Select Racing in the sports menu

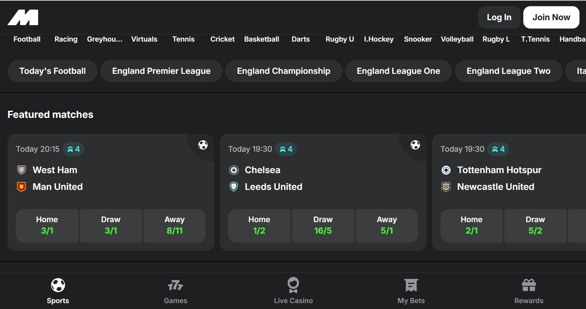(66, 39)
